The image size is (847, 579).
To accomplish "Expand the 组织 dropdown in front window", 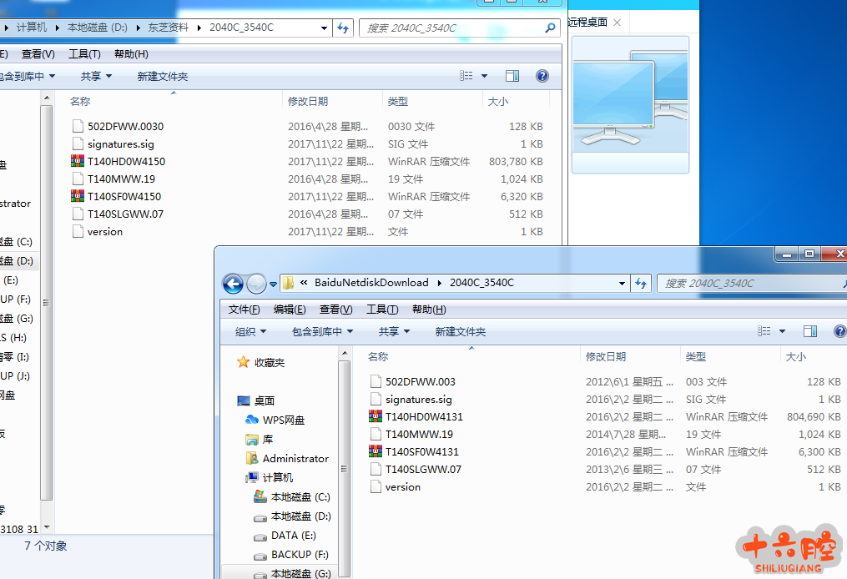I will 250,331.
